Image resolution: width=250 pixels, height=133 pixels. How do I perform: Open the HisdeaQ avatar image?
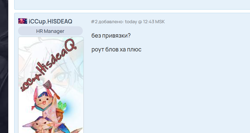[x=51, y=85]
